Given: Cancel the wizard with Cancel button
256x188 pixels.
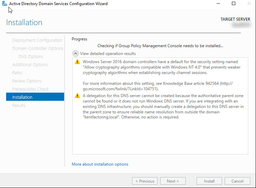Looking at the screenshot, I should [238, 181].
